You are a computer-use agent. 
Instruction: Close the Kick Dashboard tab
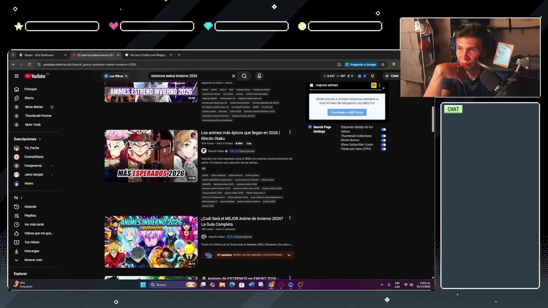point(65,55)
